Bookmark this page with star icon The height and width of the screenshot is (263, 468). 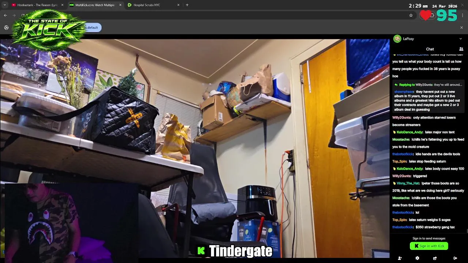click(x=411, y=15)
